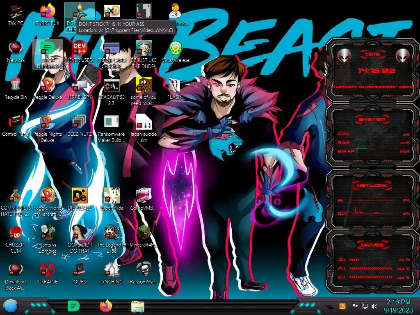
Task: Click the Java tray icon
Action: pyautogui.click(x=342, y=306)
